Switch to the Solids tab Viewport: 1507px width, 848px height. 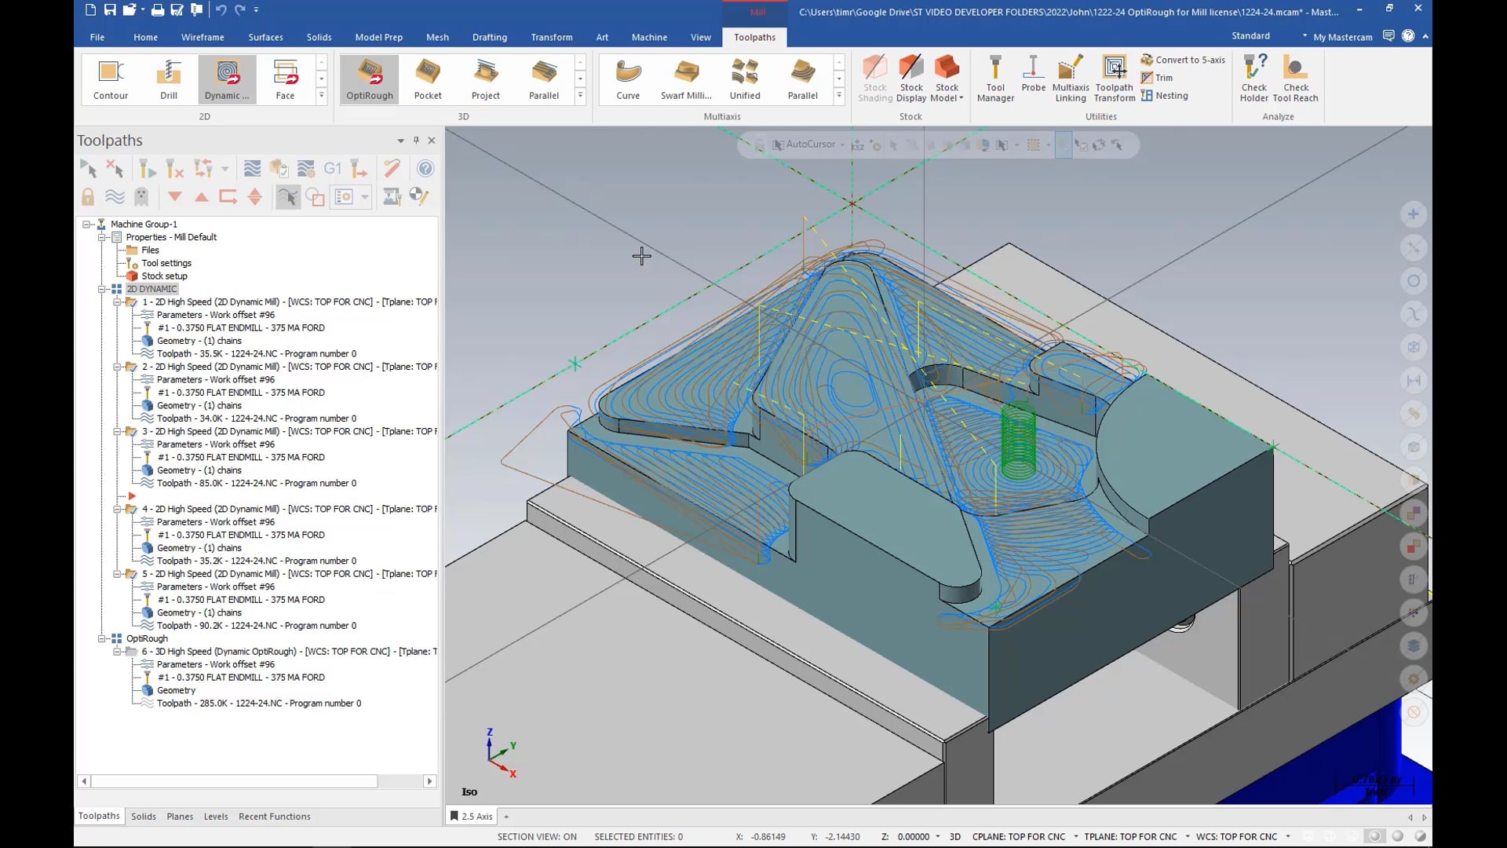click(143, 816)
